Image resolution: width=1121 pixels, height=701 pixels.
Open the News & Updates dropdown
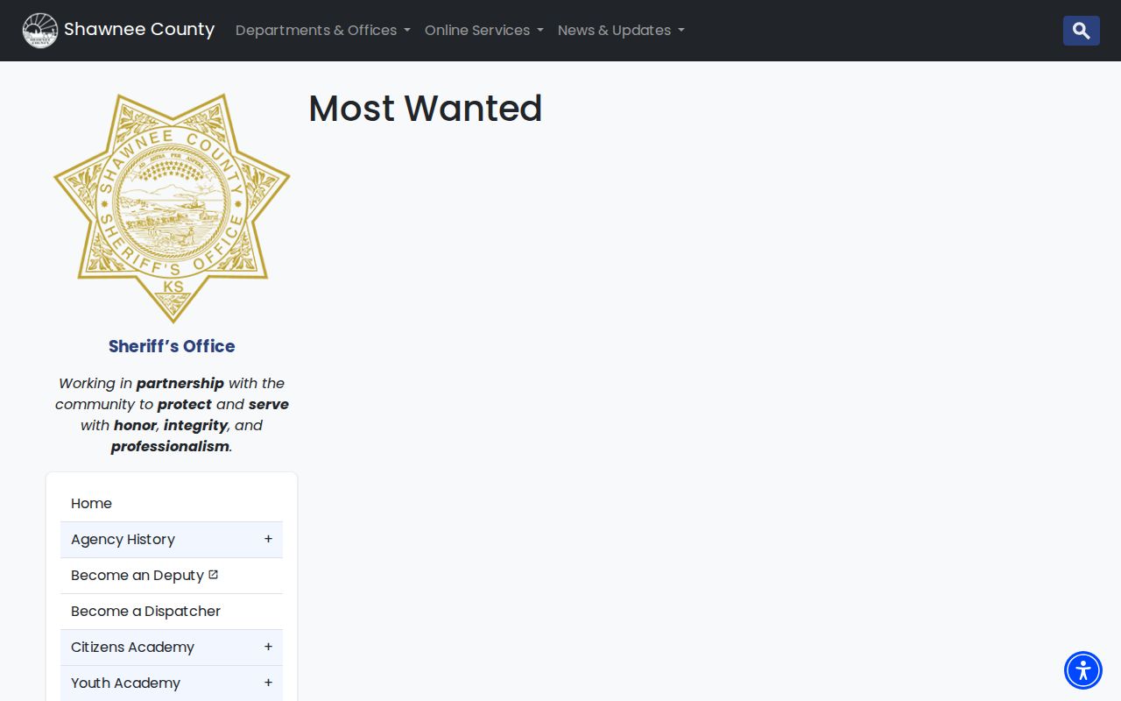click(x=621, y=31)
